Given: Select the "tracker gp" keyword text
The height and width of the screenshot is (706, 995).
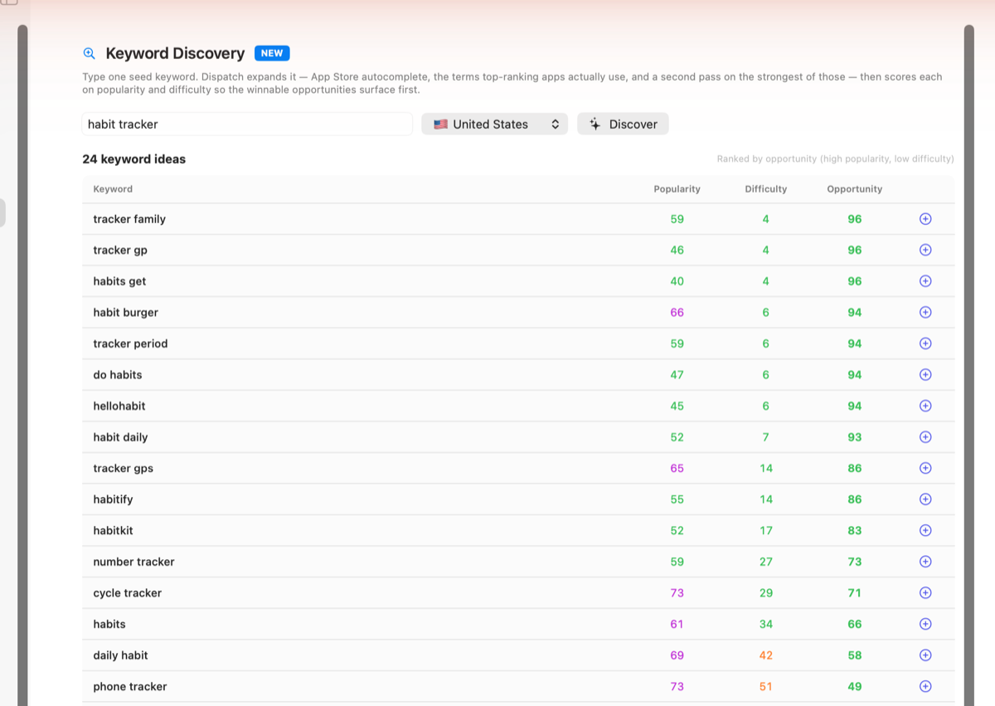Looking at the screenshot, I should [x=120, y=250].
